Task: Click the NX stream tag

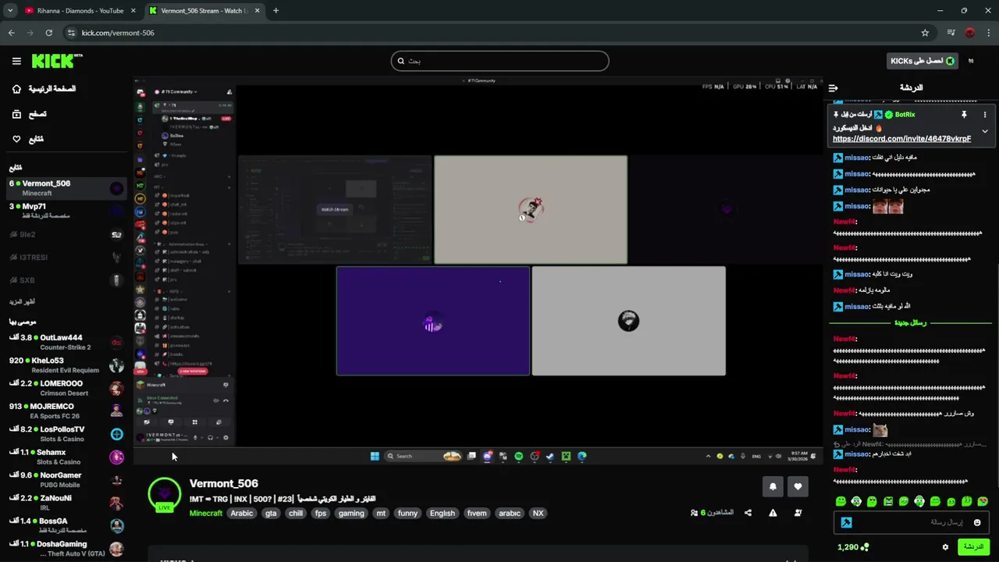Action: [x=538, y=513]
